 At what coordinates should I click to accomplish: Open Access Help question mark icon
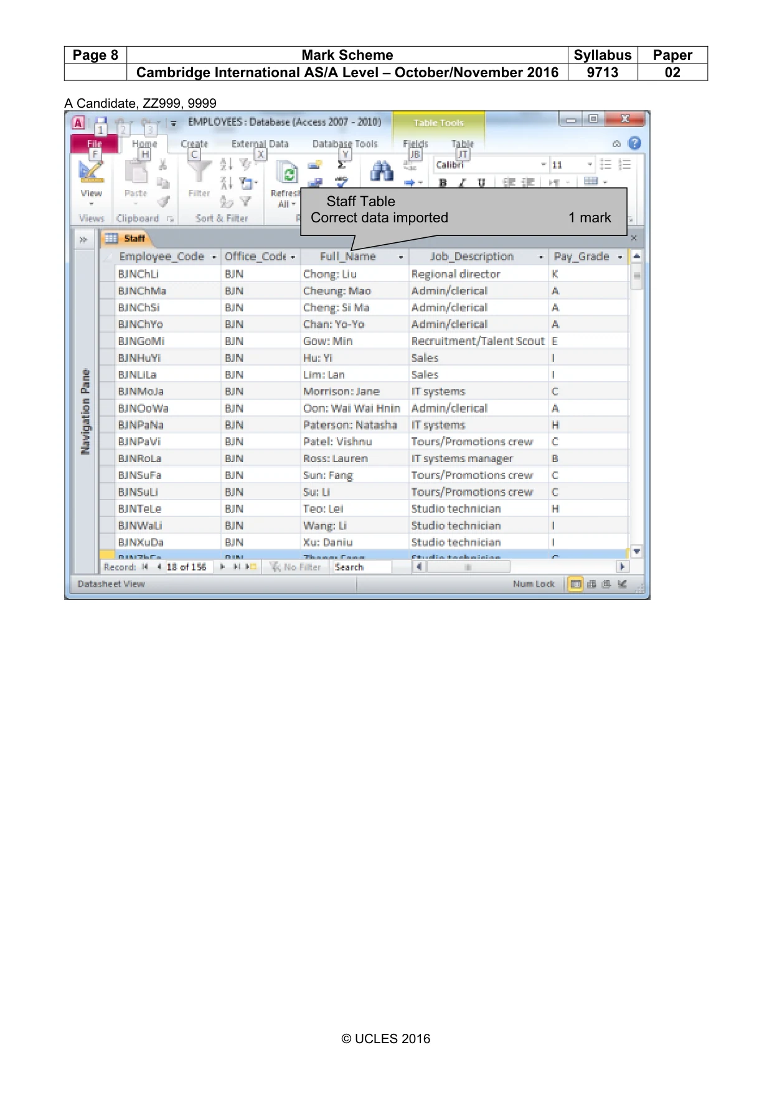(634, 143)
